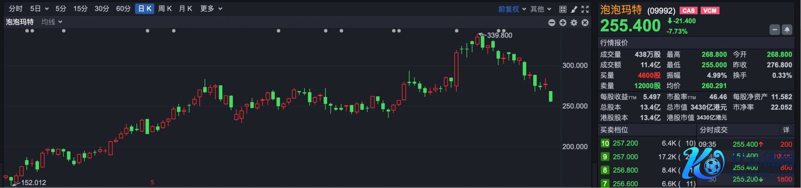Expand the 均线 moving average selector

(52, 22)
